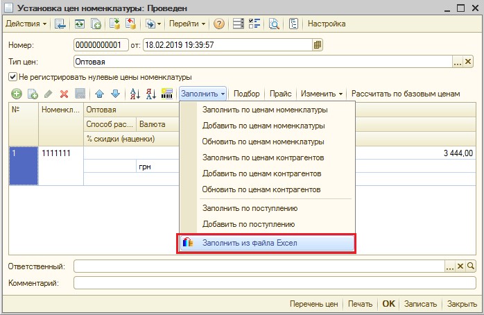Click the barcode scanner icon
The height and width of the screenshot is (315, 484).
(x=167, y=94)
